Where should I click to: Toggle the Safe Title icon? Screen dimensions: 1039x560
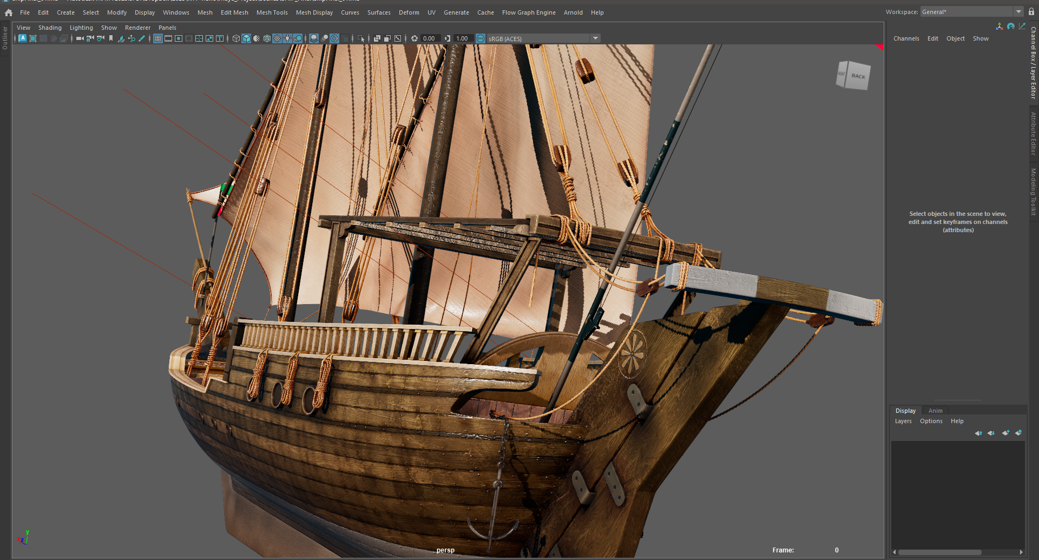[x=220, y=38]
